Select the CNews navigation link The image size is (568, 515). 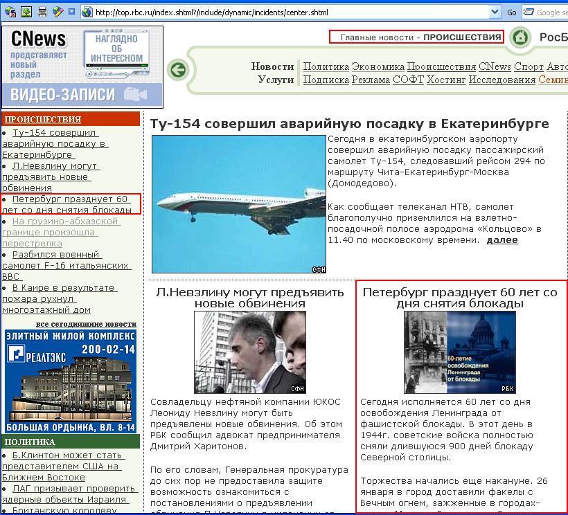tap(495, 66)
